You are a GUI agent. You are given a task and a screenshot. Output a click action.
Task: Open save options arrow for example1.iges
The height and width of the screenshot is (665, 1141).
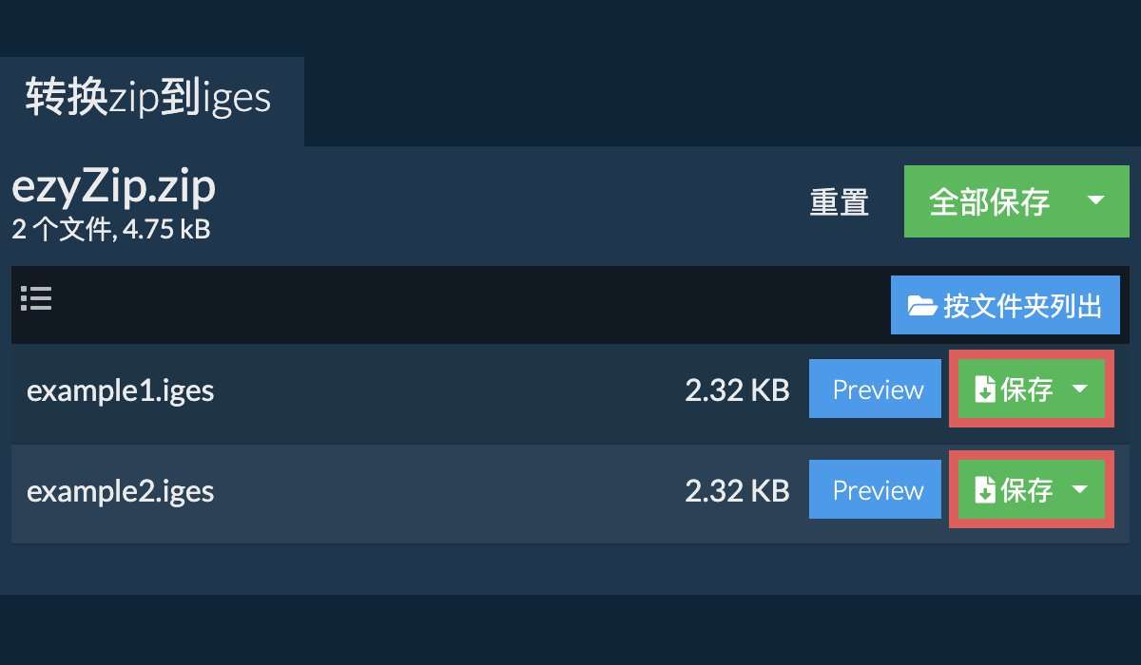pos(1080,389)
